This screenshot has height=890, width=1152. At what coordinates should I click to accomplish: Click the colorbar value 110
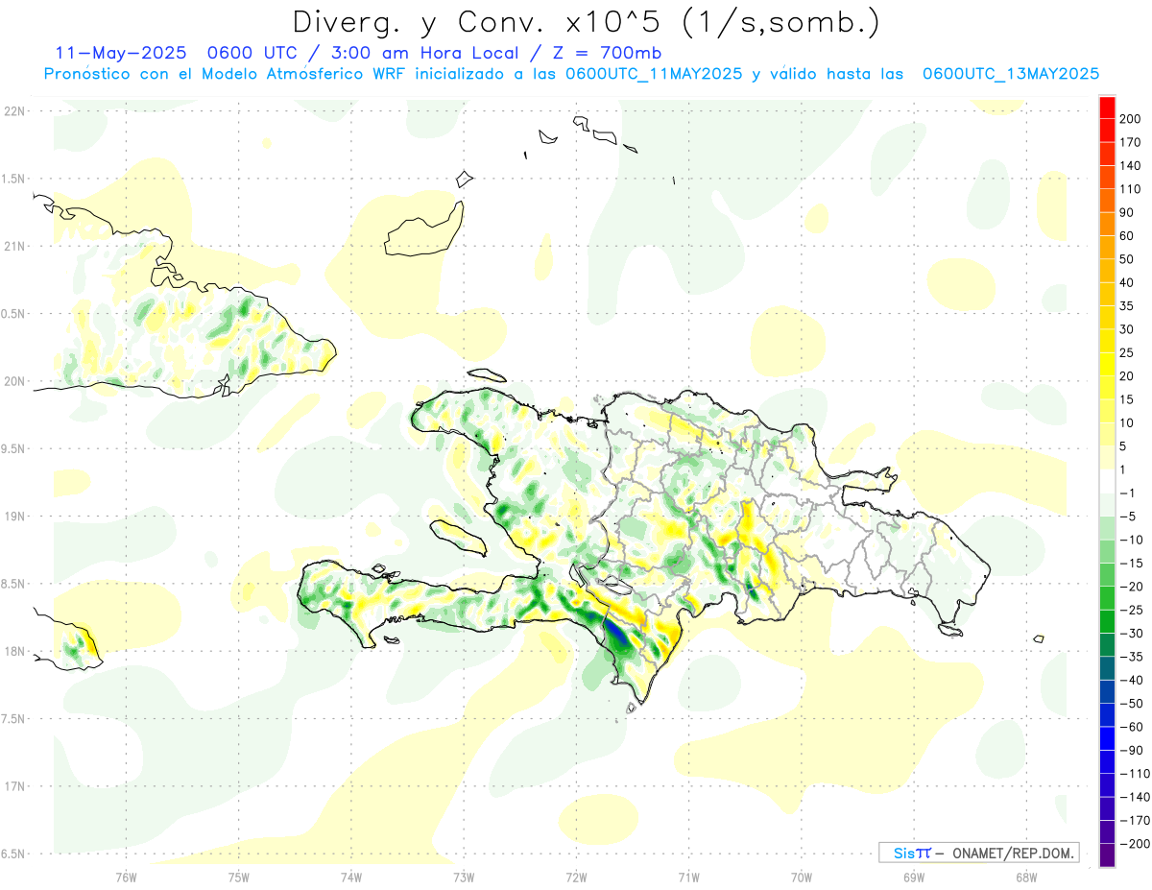[1131, 189]
